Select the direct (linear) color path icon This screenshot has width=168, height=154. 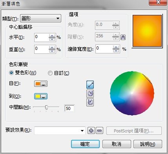(x=90, y=84)
